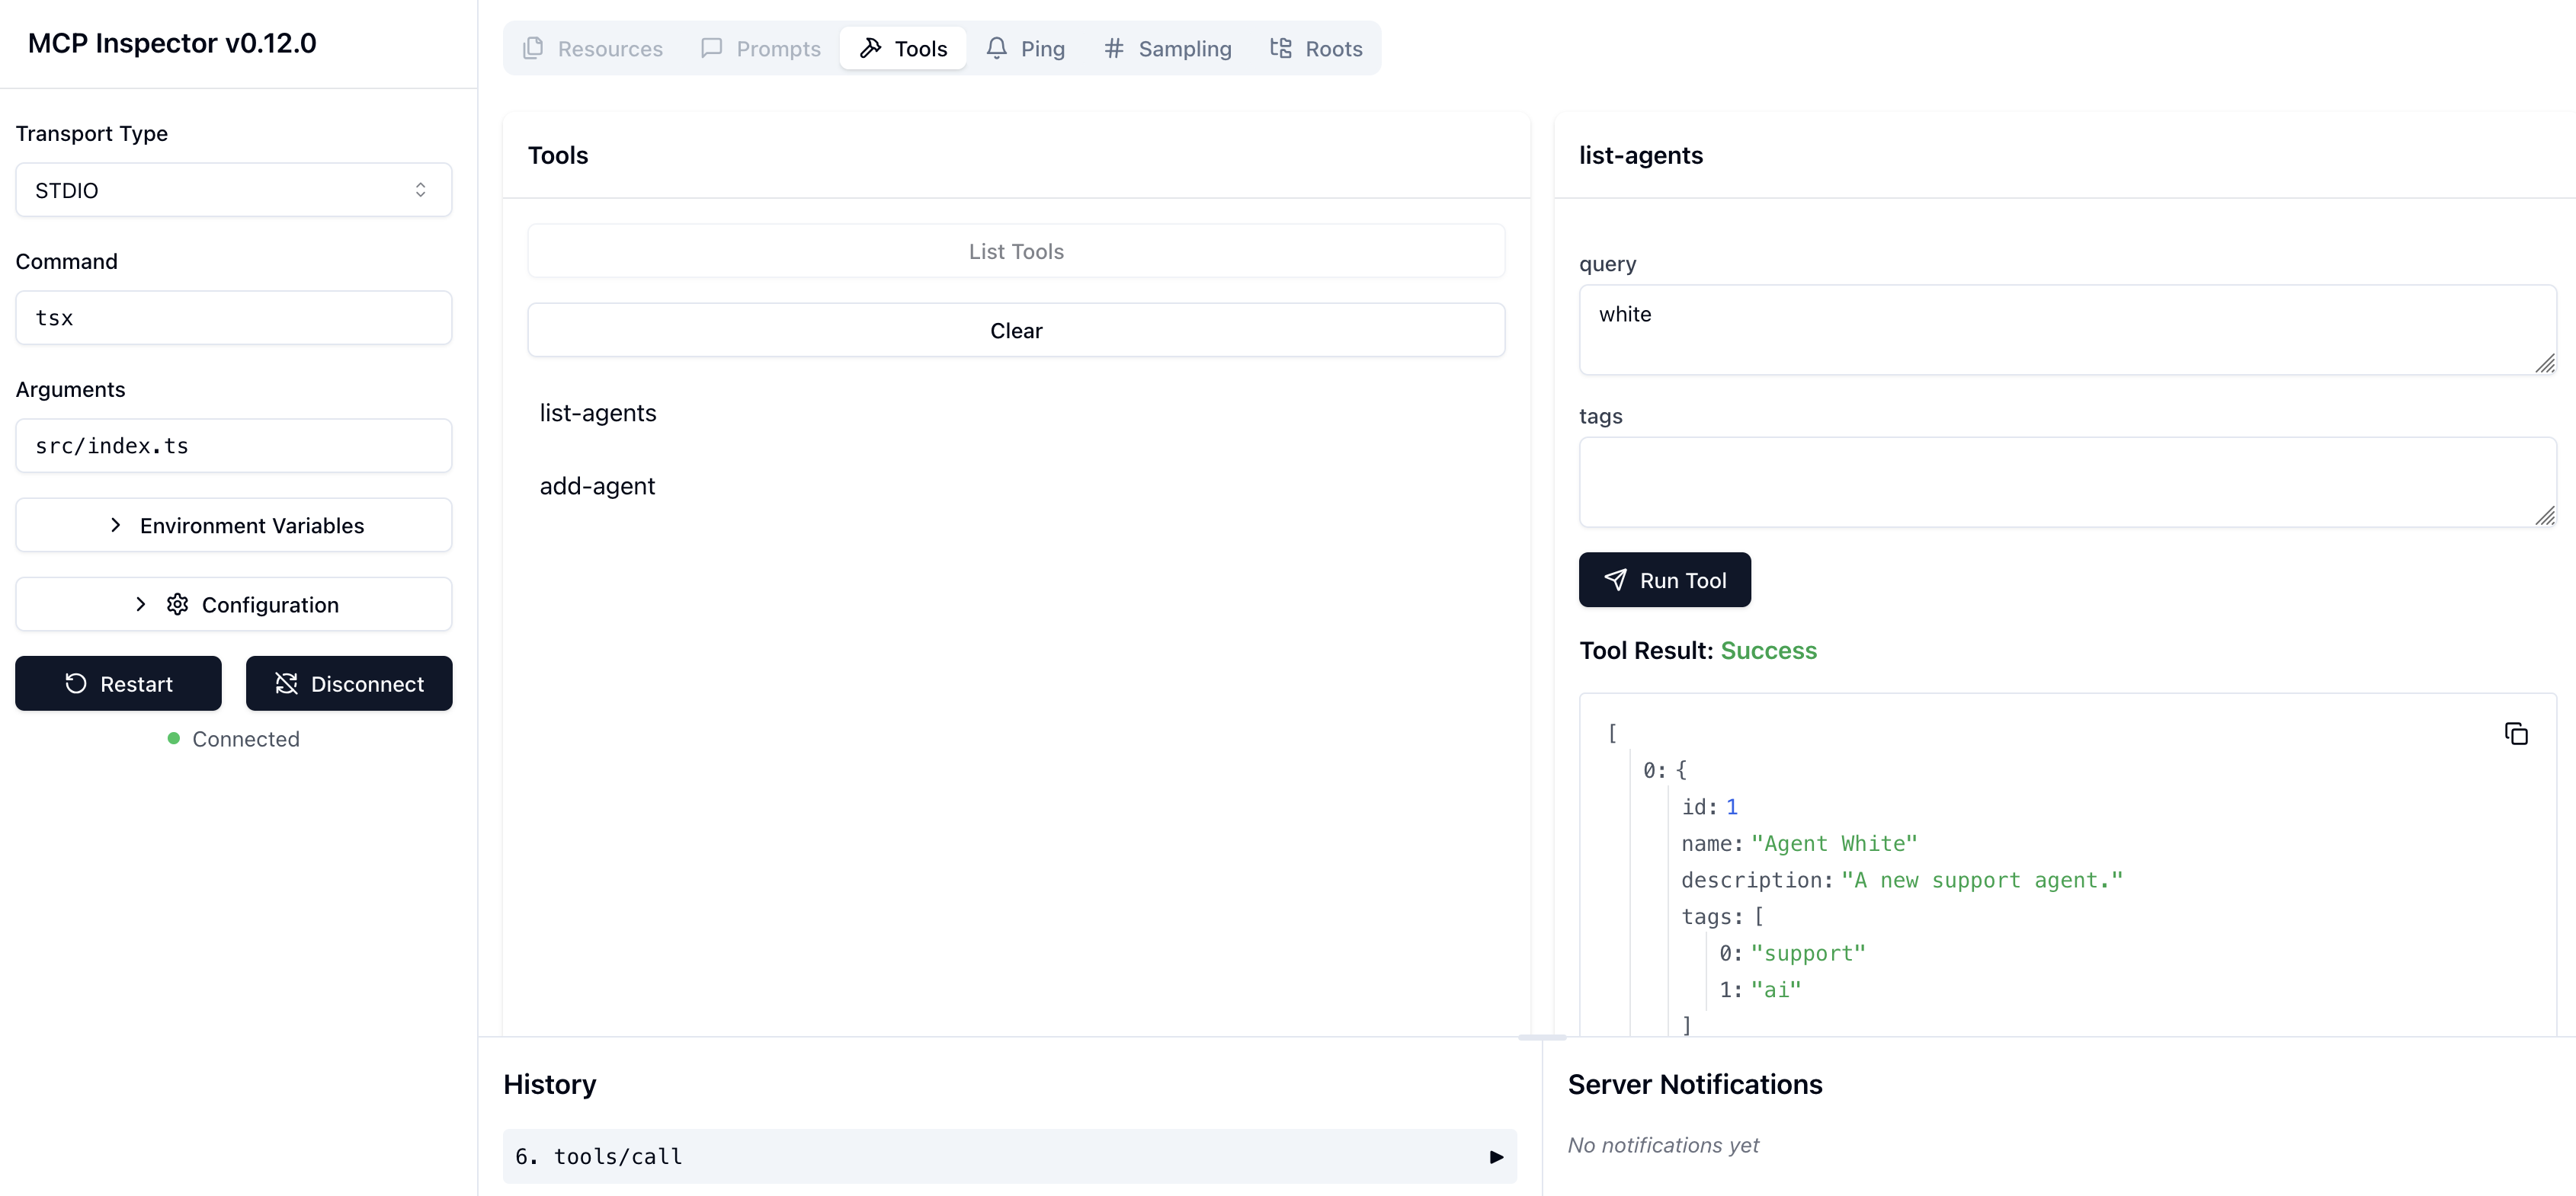The height and width of the screenshot is (1196, 2576).
Task: Click the "support" tag value
Action: point(1808,953)
